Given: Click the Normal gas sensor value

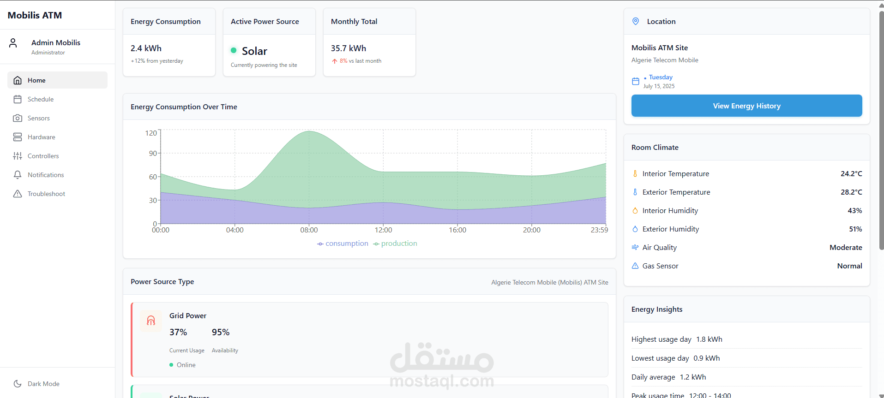Looking at the screenshot, I should click(x=849, y=266).
